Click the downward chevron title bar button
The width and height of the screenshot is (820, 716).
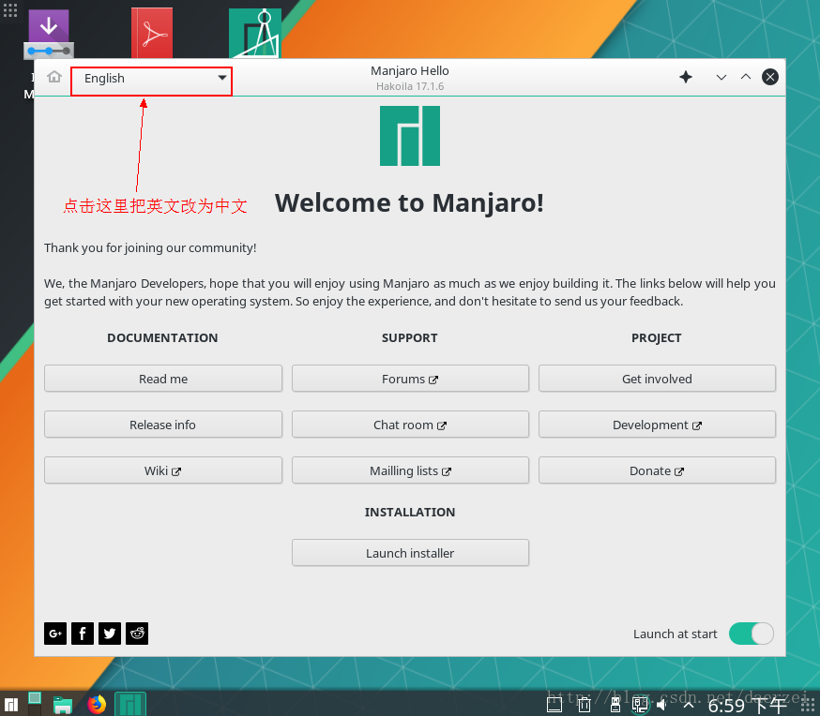pyautogui.click(x=721, y=77)
